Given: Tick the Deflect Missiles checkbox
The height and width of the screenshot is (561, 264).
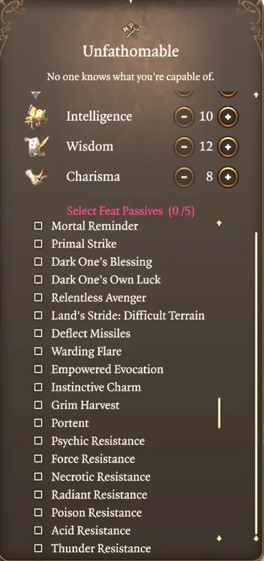Looking at the screenshot, I should pos(38,334).
